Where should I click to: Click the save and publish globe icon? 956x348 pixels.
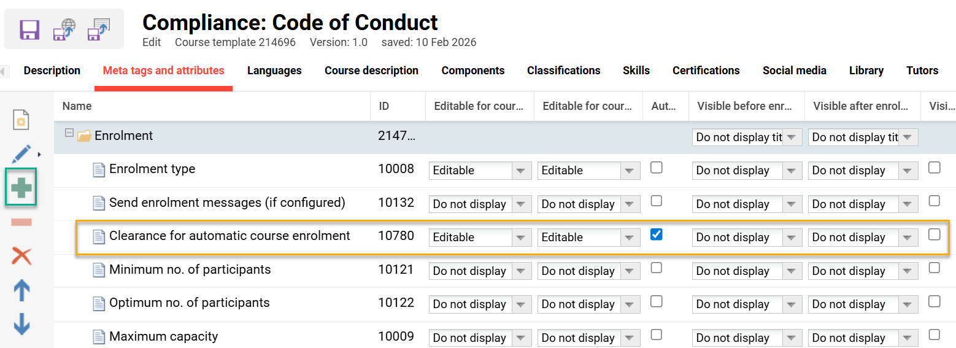(x=64, y=29)
